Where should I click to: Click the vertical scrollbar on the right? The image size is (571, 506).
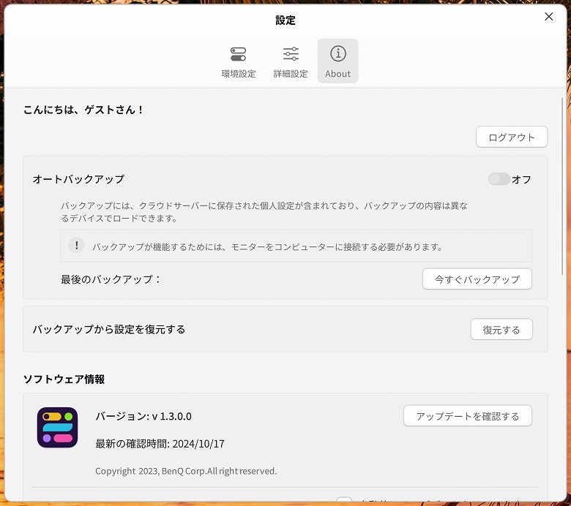pyautogui.click(x=562, y=219)
